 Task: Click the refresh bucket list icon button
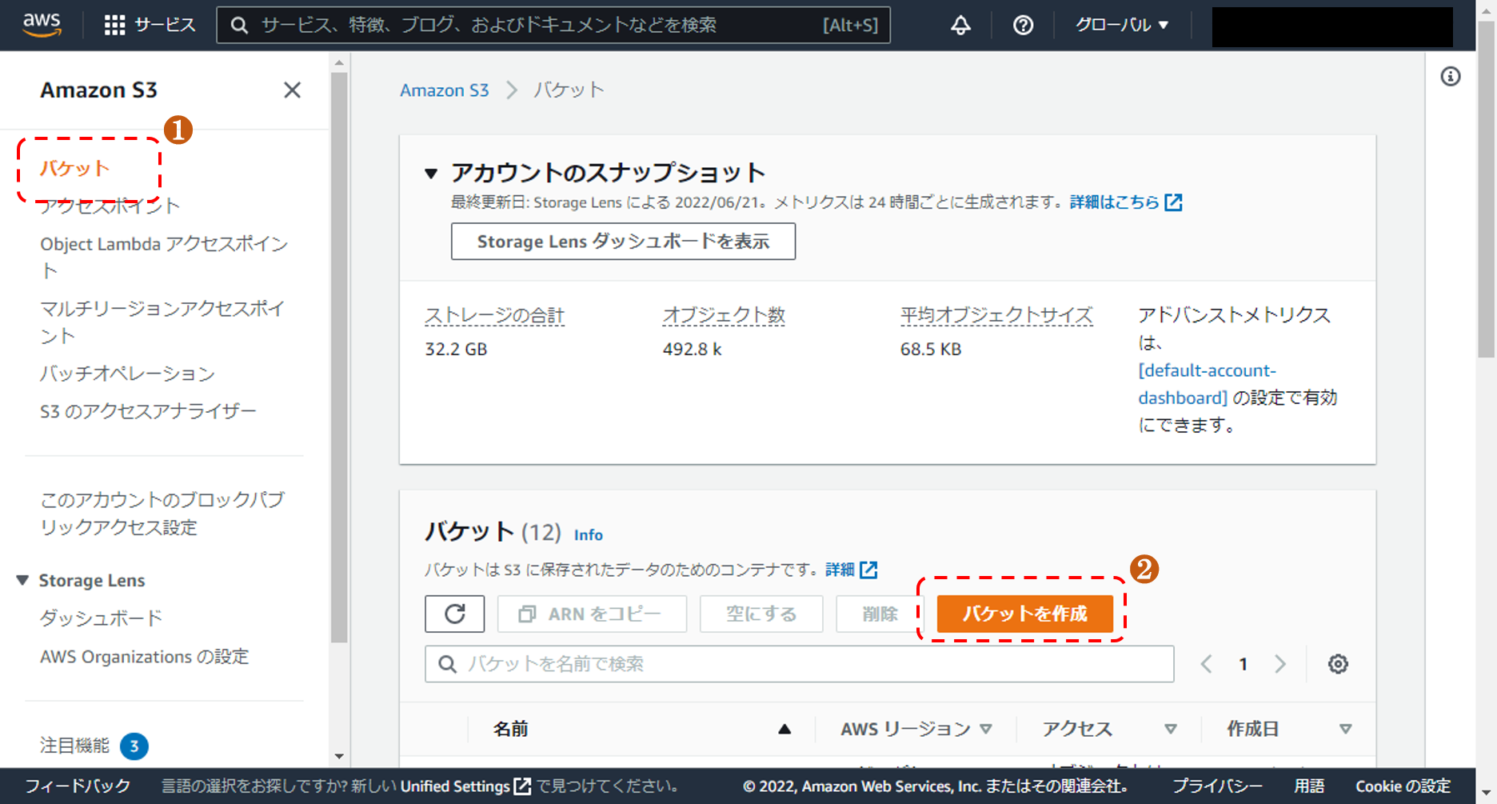point(454,614)
